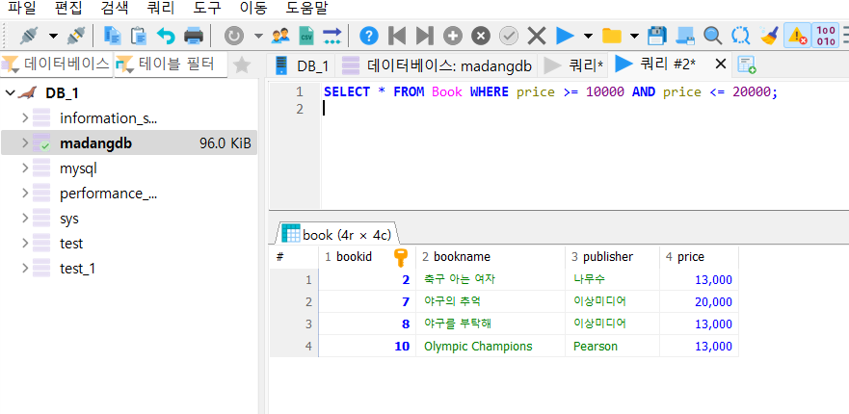Click the 테이블 필터 field
849x414 pixels.
pyautogui.click(x=172, y=65)
